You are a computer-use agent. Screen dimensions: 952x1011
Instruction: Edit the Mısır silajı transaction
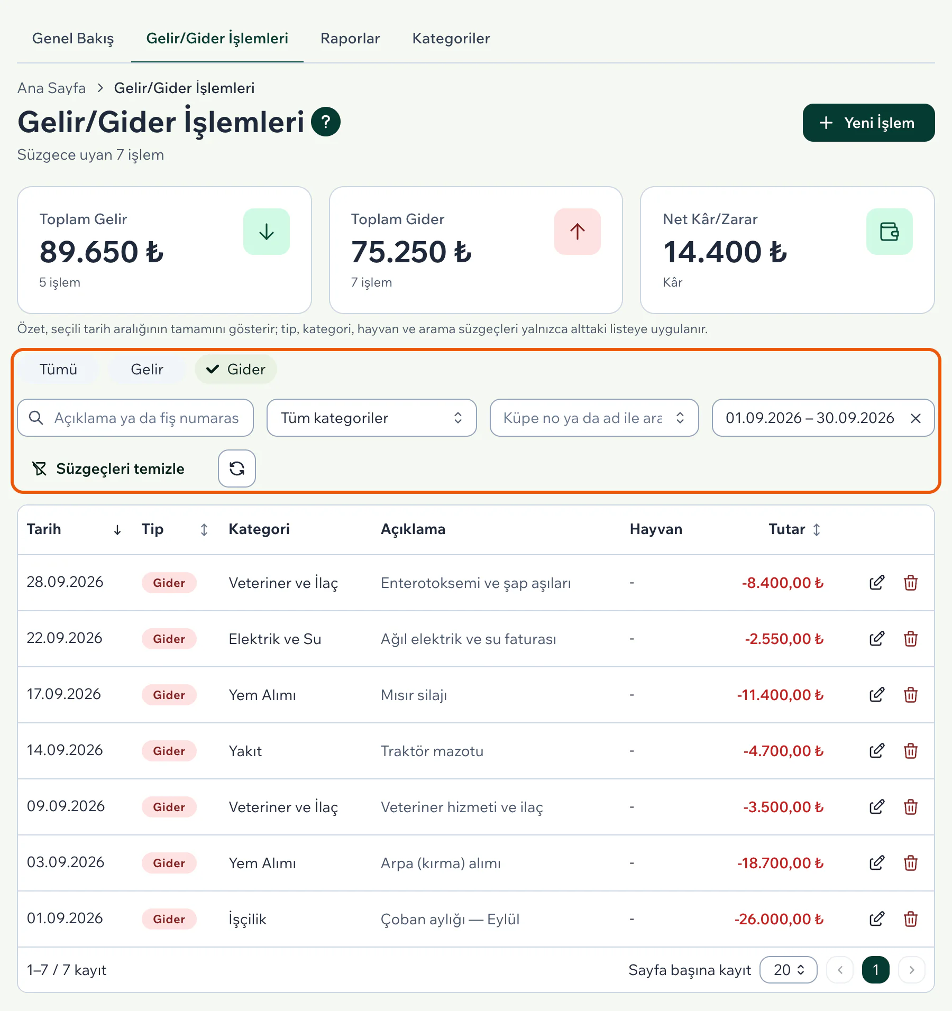point(876,695)
